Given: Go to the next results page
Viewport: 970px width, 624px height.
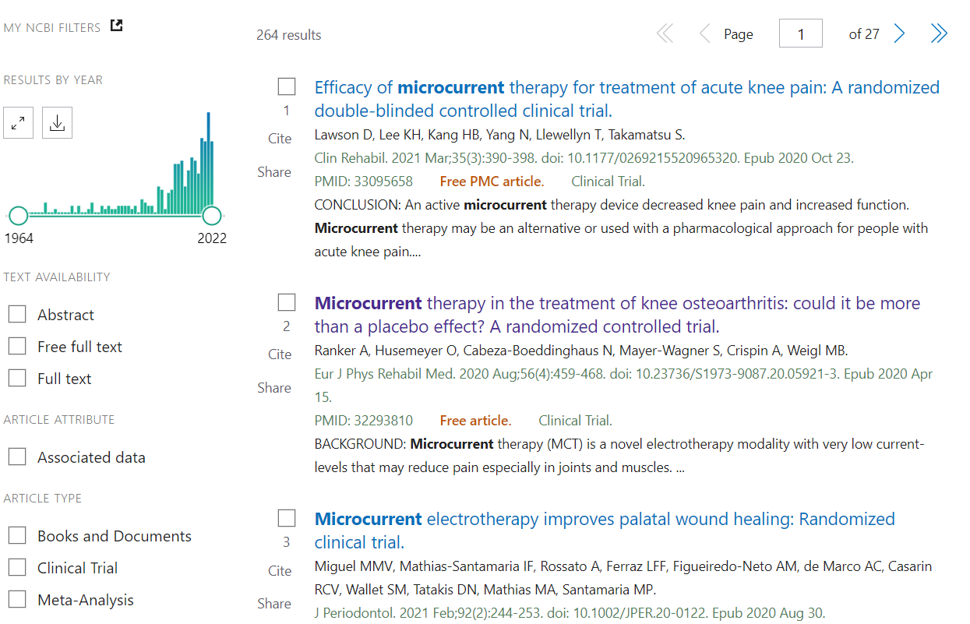Looking at the screenshot, I should click(x=899, y=33).
